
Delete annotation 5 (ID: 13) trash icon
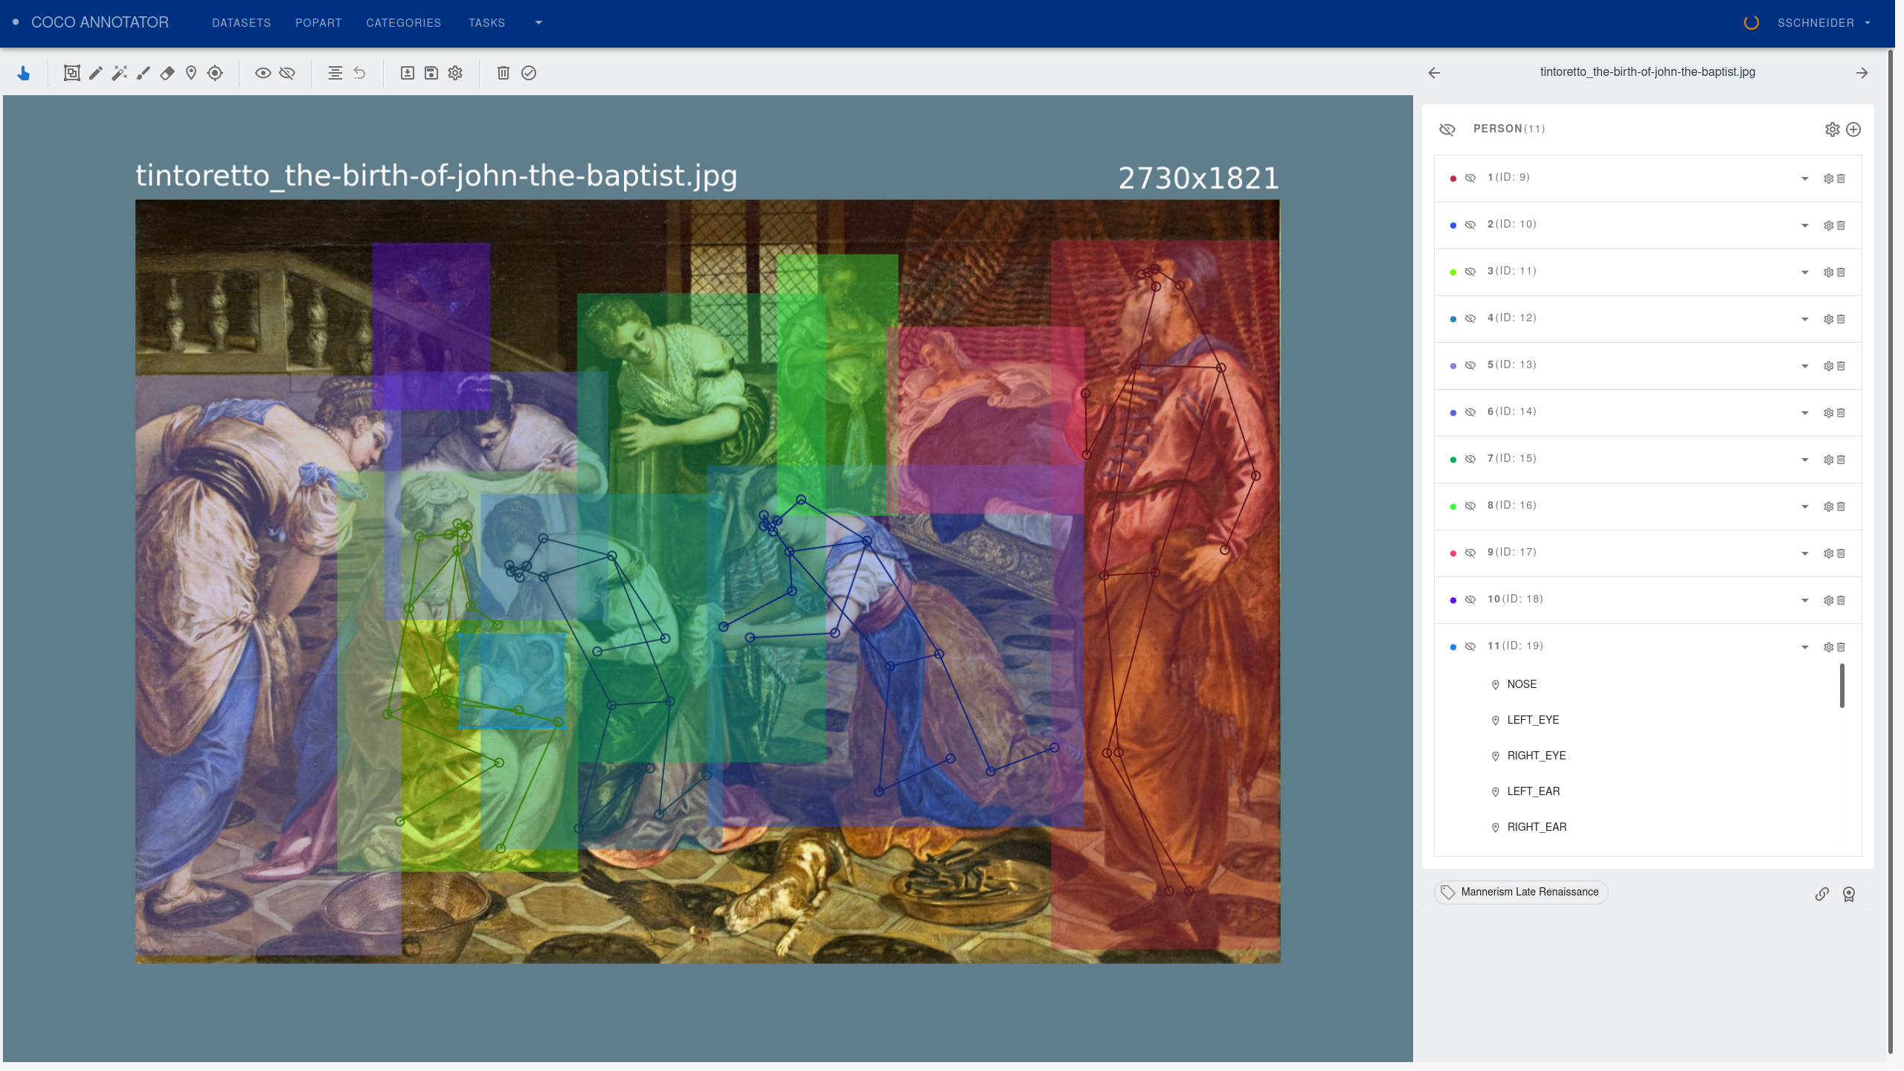coord(1842,366)
